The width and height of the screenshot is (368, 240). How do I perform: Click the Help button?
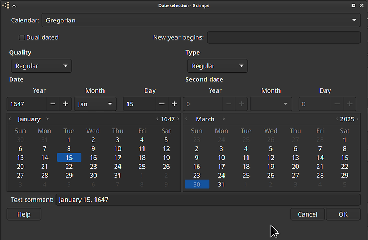(24, 214)
